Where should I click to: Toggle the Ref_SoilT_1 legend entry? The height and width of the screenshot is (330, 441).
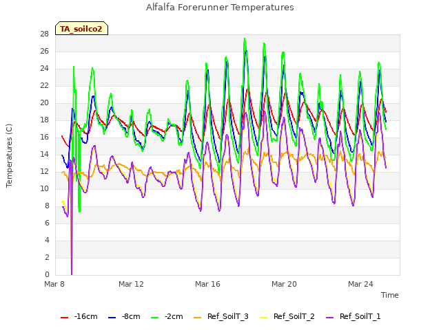coord(353,317)
